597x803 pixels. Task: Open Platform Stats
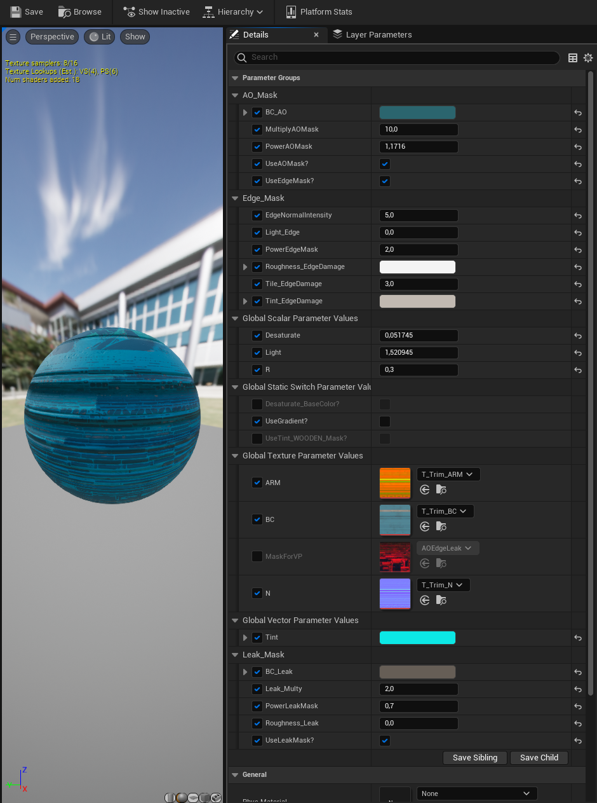(x=319, y=12)
